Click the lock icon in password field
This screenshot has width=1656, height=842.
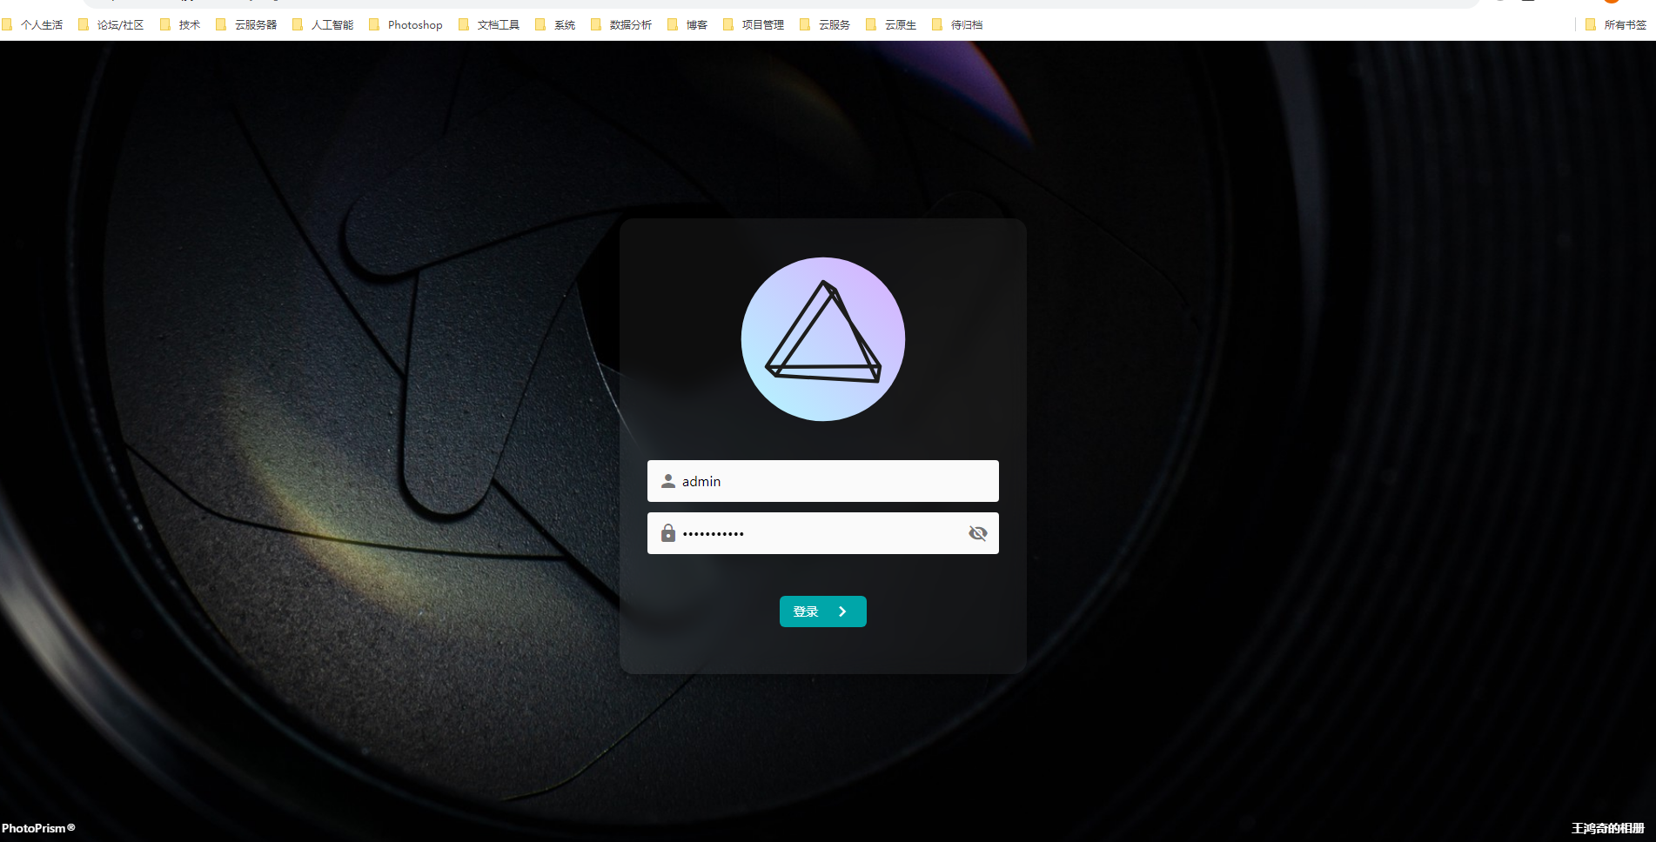[667, 533]
